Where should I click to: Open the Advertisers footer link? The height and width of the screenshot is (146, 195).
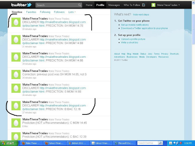119,57
